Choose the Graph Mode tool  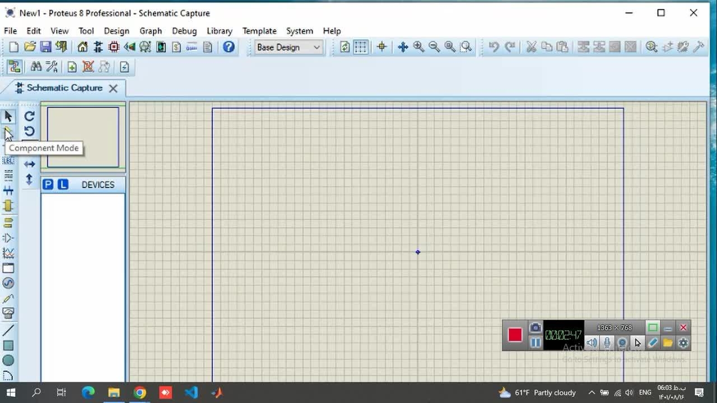pyautogui.click(x=8, y=253)
